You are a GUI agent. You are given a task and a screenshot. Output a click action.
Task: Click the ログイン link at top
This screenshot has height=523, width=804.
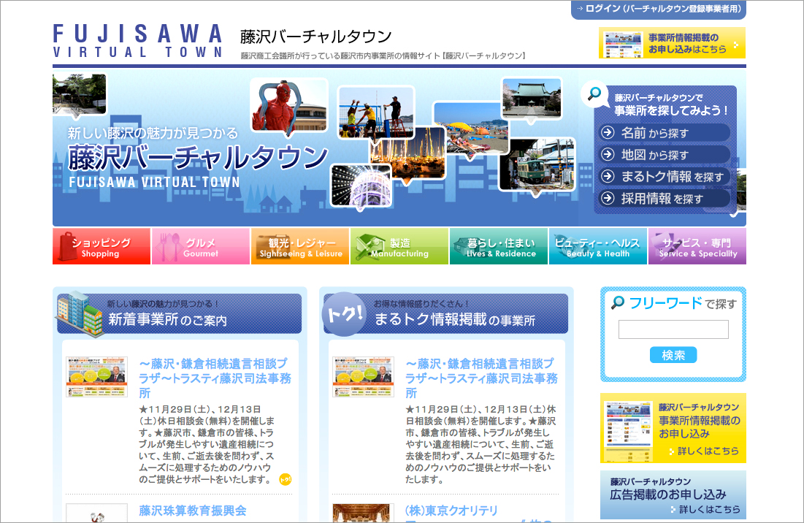coord(658,9)
